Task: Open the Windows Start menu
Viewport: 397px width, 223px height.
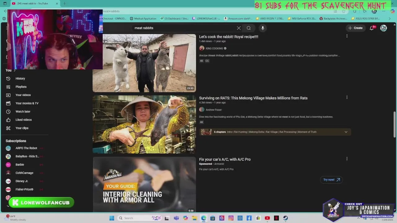Action: (x=112, y=218)
